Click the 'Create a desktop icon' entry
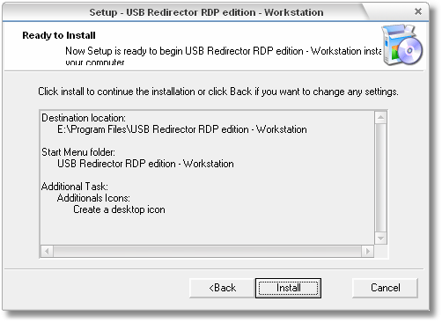The height and width of the screenshot is (323, 442). (x=119, y=209)
